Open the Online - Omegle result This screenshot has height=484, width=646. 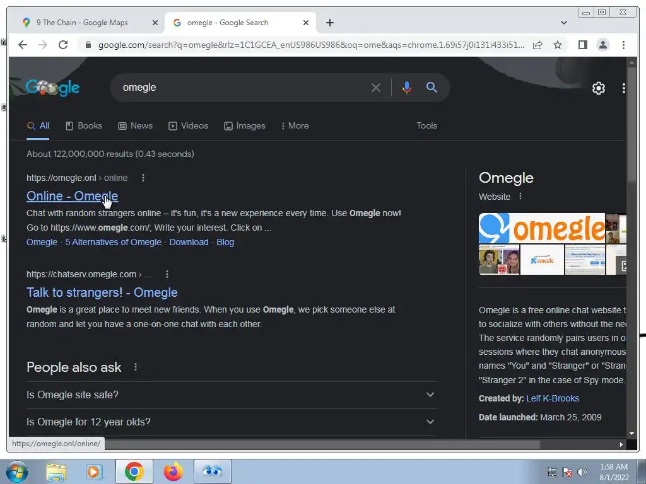pyautogui.click(x=72, y=197)
